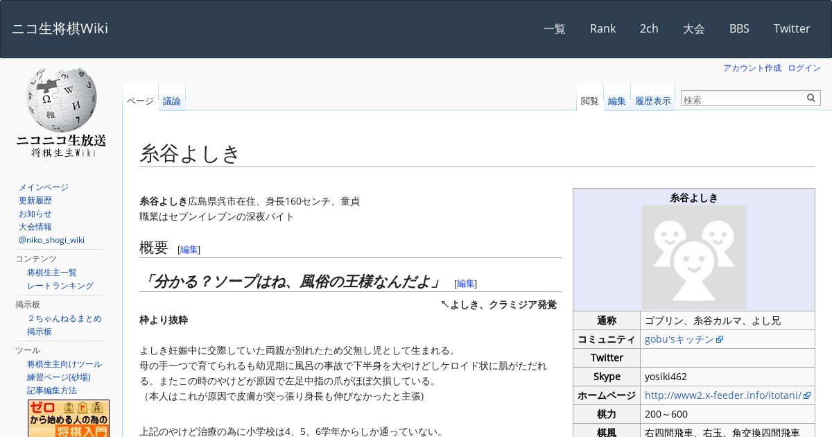Open 更新履歴 sidebar link
This screenshot has height=437, width=832.
pyautogui.click(x=35, y=200)
